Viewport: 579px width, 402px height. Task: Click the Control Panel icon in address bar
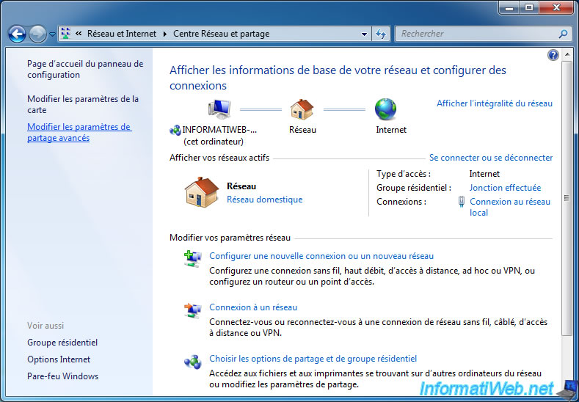[65, 34]
